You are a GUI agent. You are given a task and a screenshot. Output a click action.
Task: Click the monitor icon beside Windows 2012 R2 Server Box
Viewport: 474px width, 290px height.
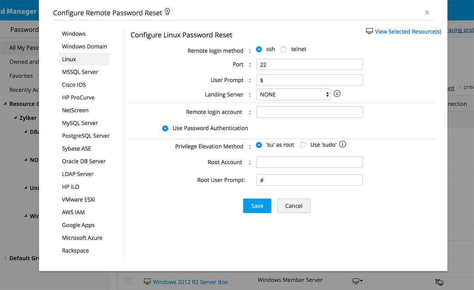pyautogui.click(x=147, y=282)
